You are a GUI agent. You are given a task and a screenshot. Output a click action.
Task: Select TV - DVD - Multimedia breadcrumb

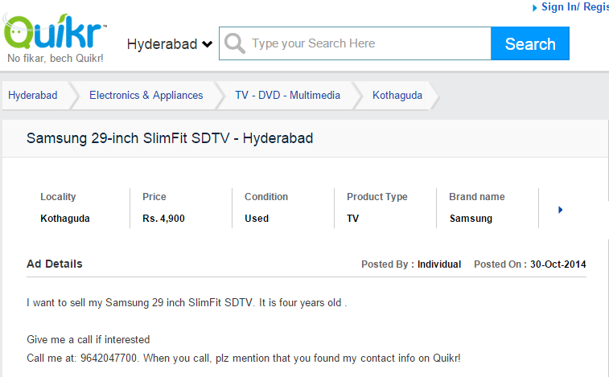287,95
